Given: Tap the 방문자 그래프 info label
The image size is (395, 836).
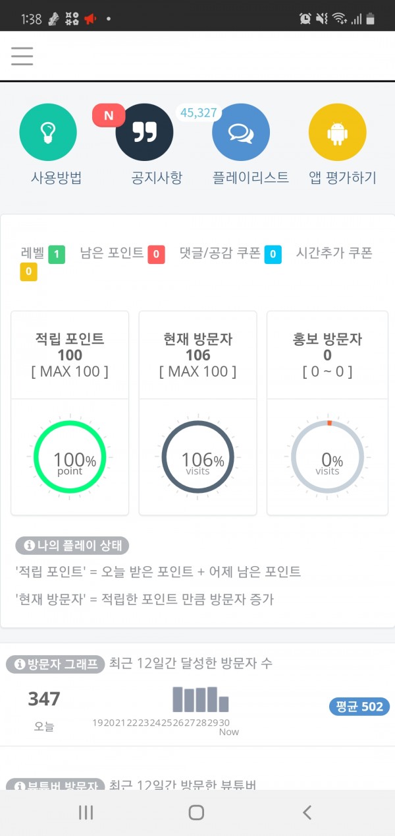Looking at the screenshot, I should pos(55,664).
